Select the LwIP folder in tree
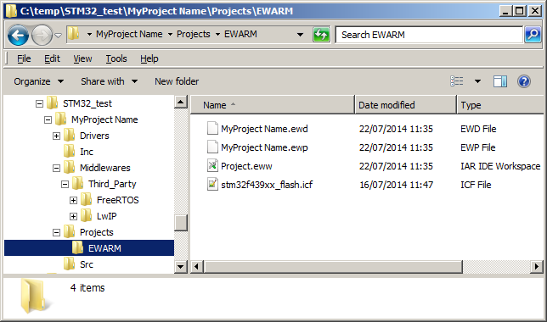This screenshot has height=322, width=547. click(106, 216)
